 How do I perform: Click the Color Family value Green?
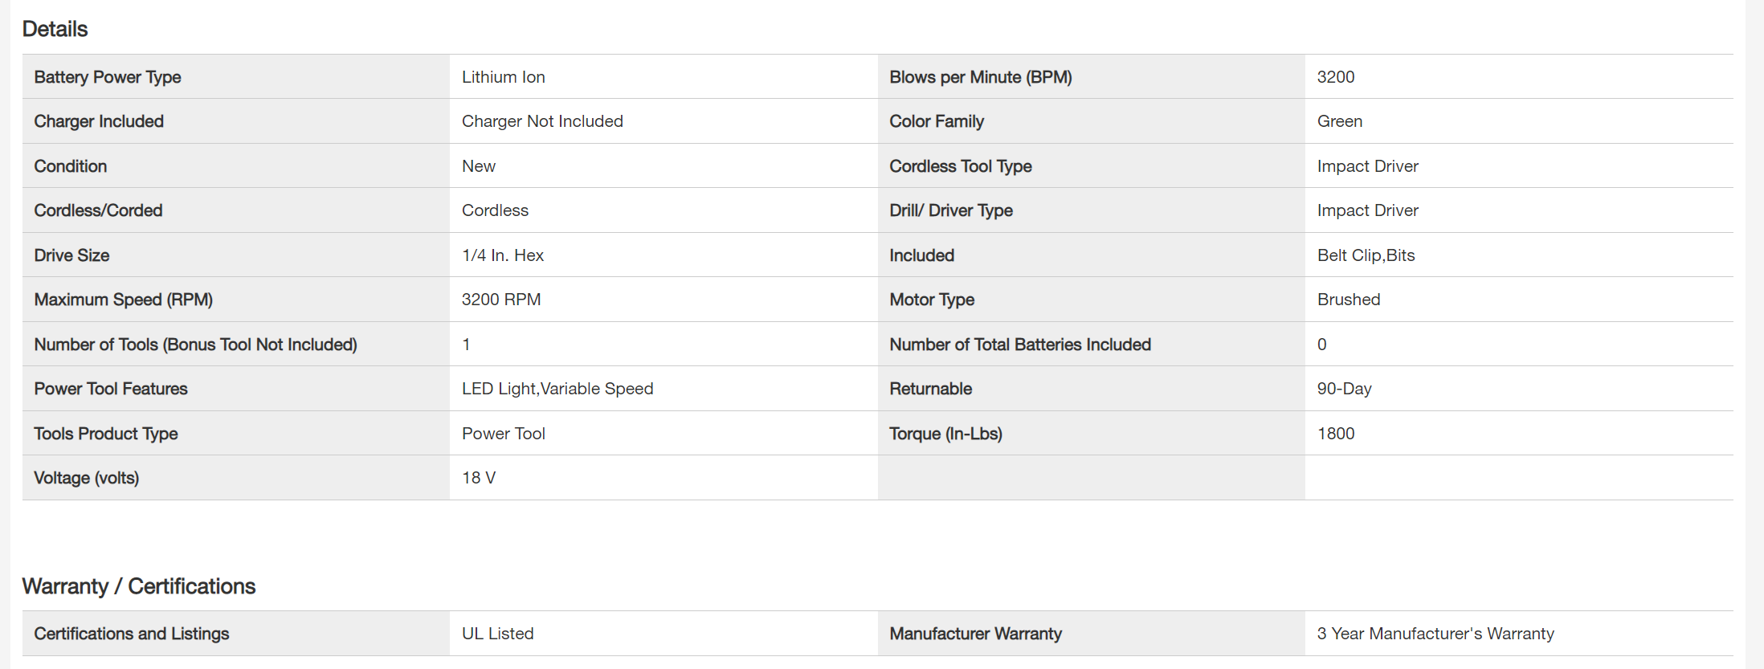[1339, 121]
